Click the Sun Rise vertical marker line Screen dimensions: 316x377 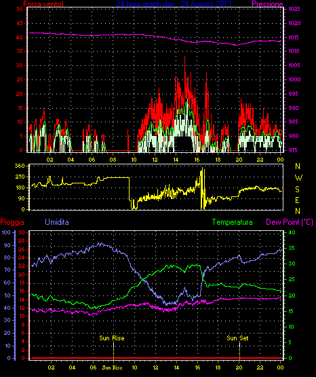[113, 351]
